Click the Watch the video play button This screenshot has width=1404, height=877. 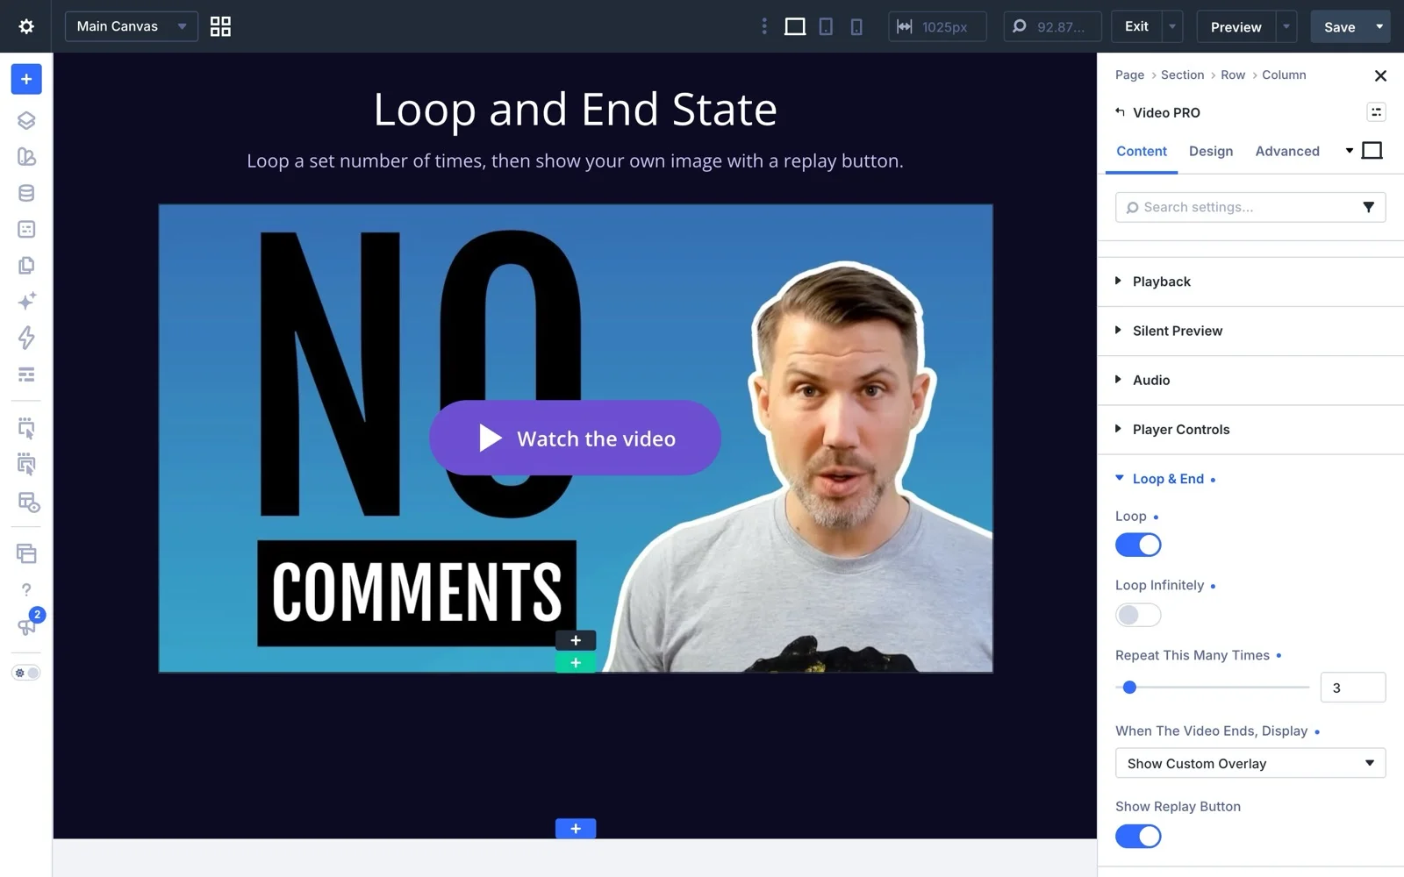click(575, 438)
